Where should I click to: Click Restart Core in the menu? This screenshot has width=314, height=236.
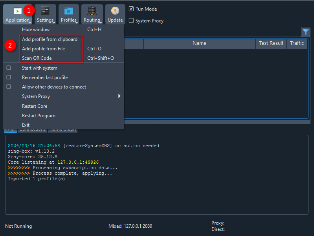(35, 106)
